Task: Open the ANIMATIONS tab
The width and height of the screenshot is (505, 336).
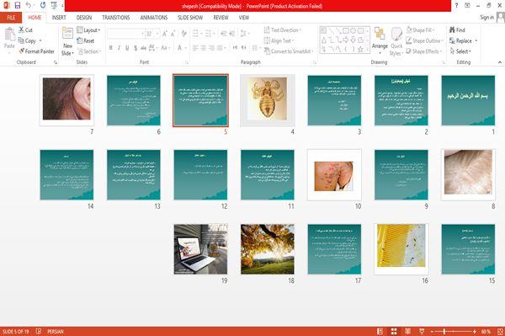Action: click(154, 18)
